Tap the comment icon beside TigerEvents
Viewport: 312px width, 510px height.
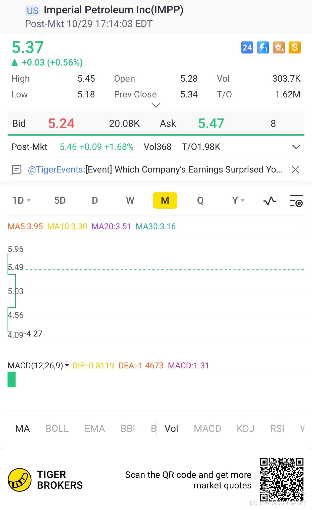pyautogui.click(x=17, y=170)
